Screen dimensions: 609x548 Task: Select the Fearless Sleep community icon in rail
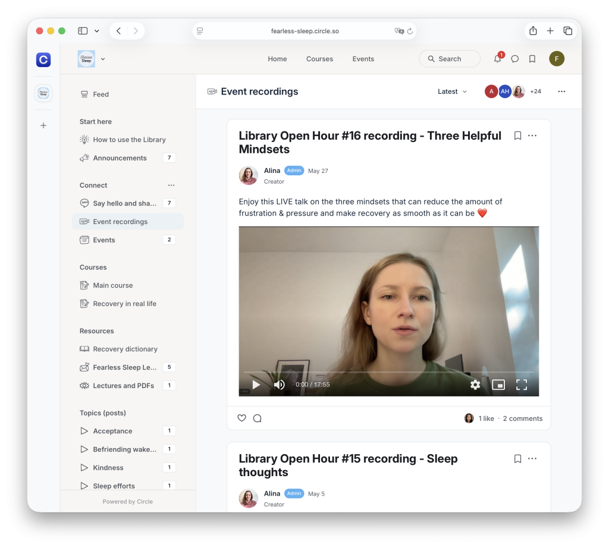point(43,93)
